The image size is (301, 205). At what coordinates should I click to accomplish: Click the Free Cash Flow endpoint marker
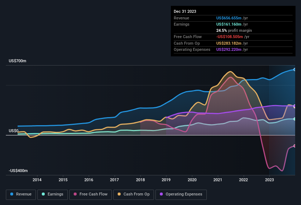(x=295, y=146)
